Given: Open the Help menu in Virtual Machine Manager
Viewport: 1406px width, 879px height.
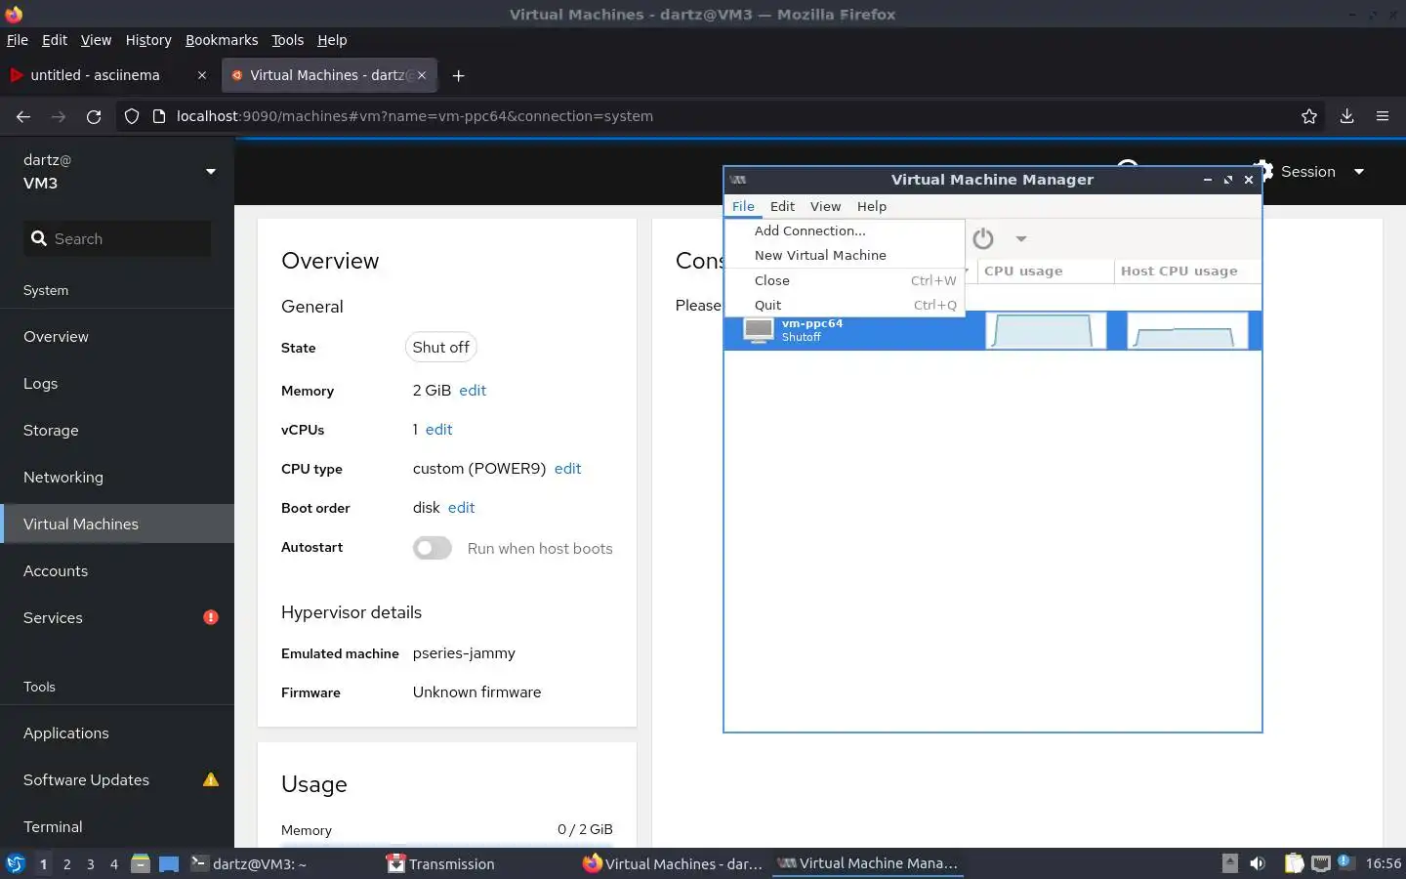Looking at the screenshot, I should [x=872, y=206].
